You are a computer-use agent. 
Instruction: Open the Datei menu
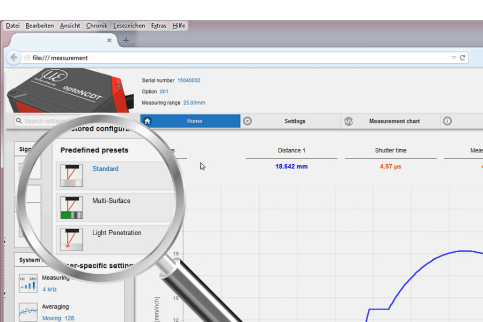(12, 25)
